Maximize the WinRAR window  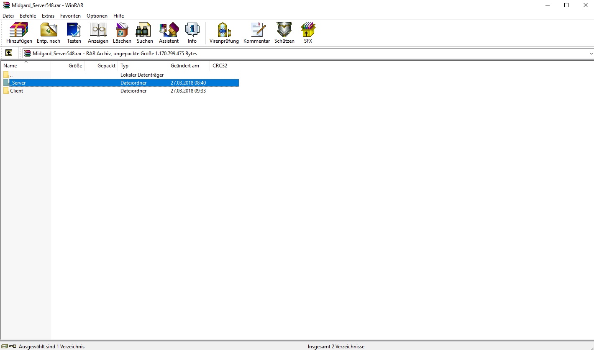pos(566,5)
